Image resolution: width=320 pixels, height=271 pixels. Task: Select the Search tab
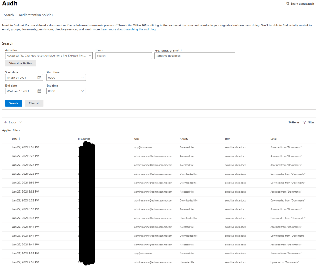(x=9, y=15)
